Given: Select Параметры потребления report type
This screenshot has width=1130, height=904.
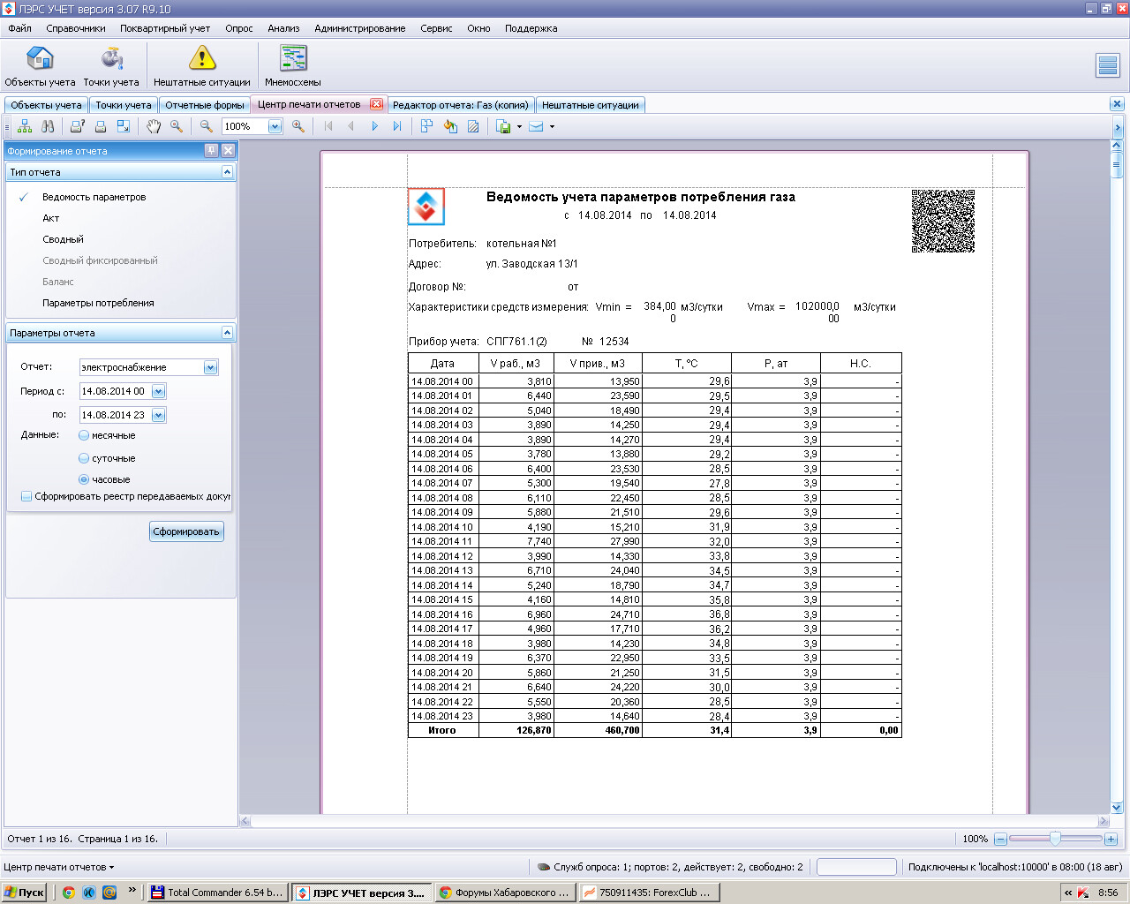Looking at the screenshot, I should coord(98,303).
